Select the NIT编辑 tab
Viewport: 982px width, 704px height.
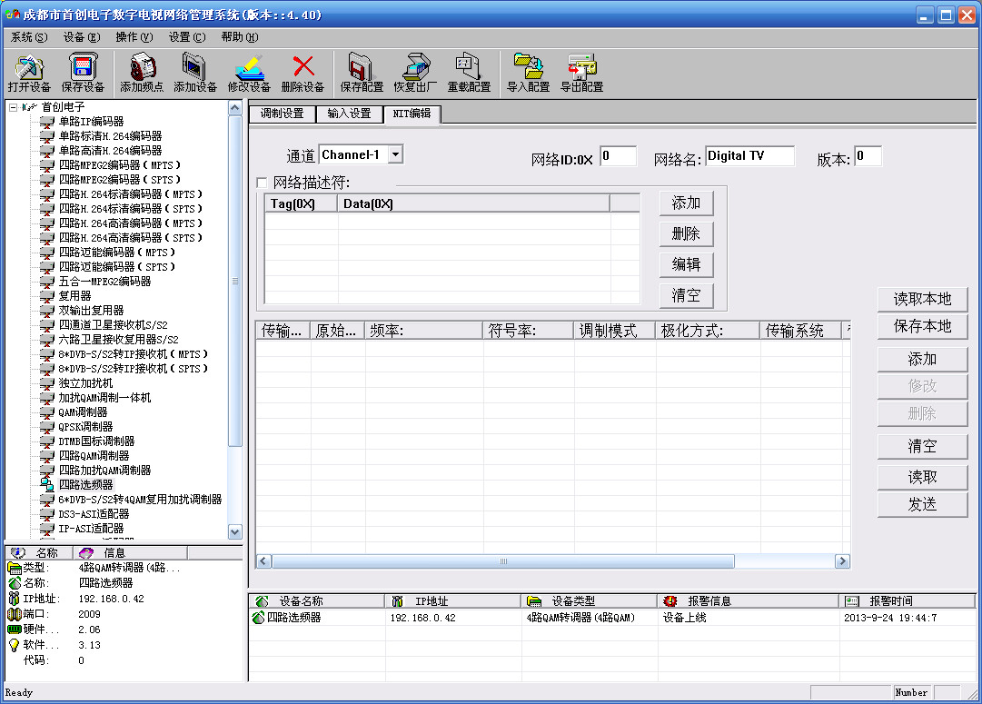coord(412,114)
